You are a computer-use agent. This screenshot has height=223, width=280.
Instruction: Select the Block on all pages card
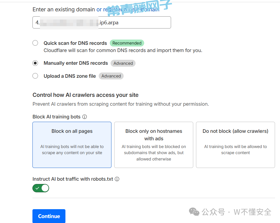tap(72, 145)
